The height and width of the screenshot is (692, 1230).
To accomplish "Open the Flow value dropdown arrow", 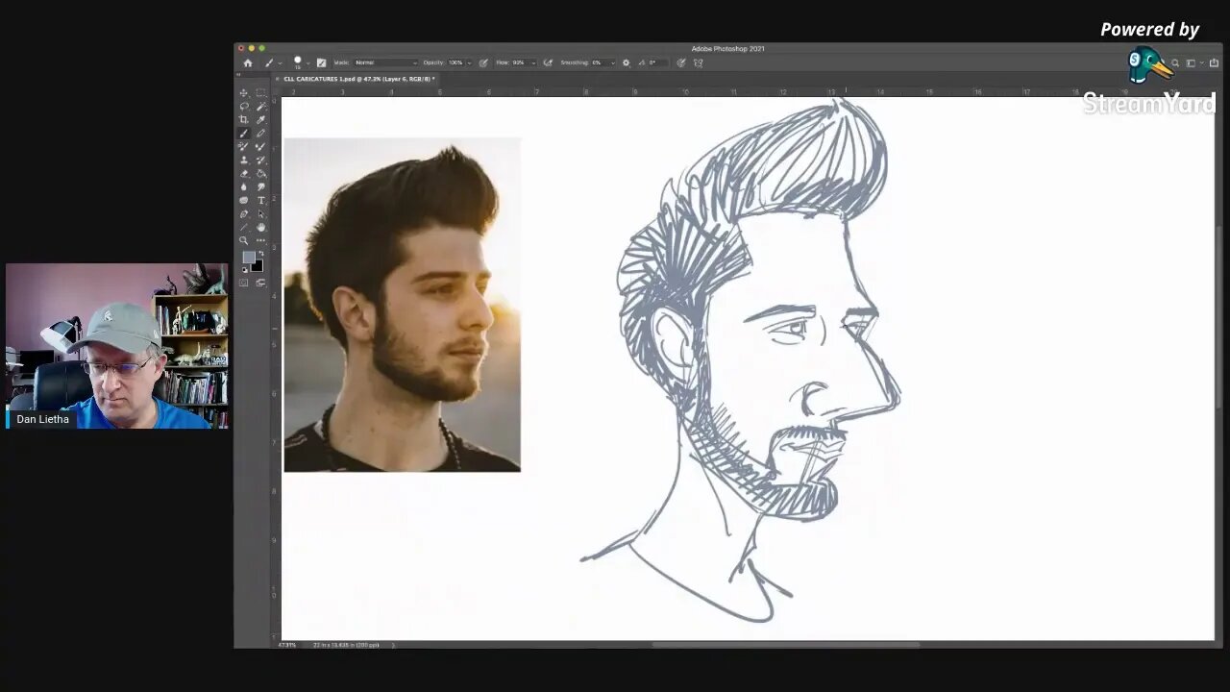I will 534,62.
